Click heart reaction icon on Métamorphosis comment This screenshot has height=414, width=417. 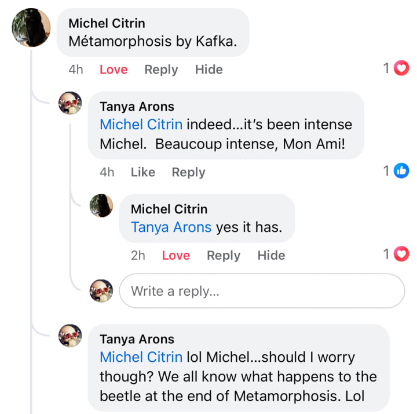pos(401,68)
